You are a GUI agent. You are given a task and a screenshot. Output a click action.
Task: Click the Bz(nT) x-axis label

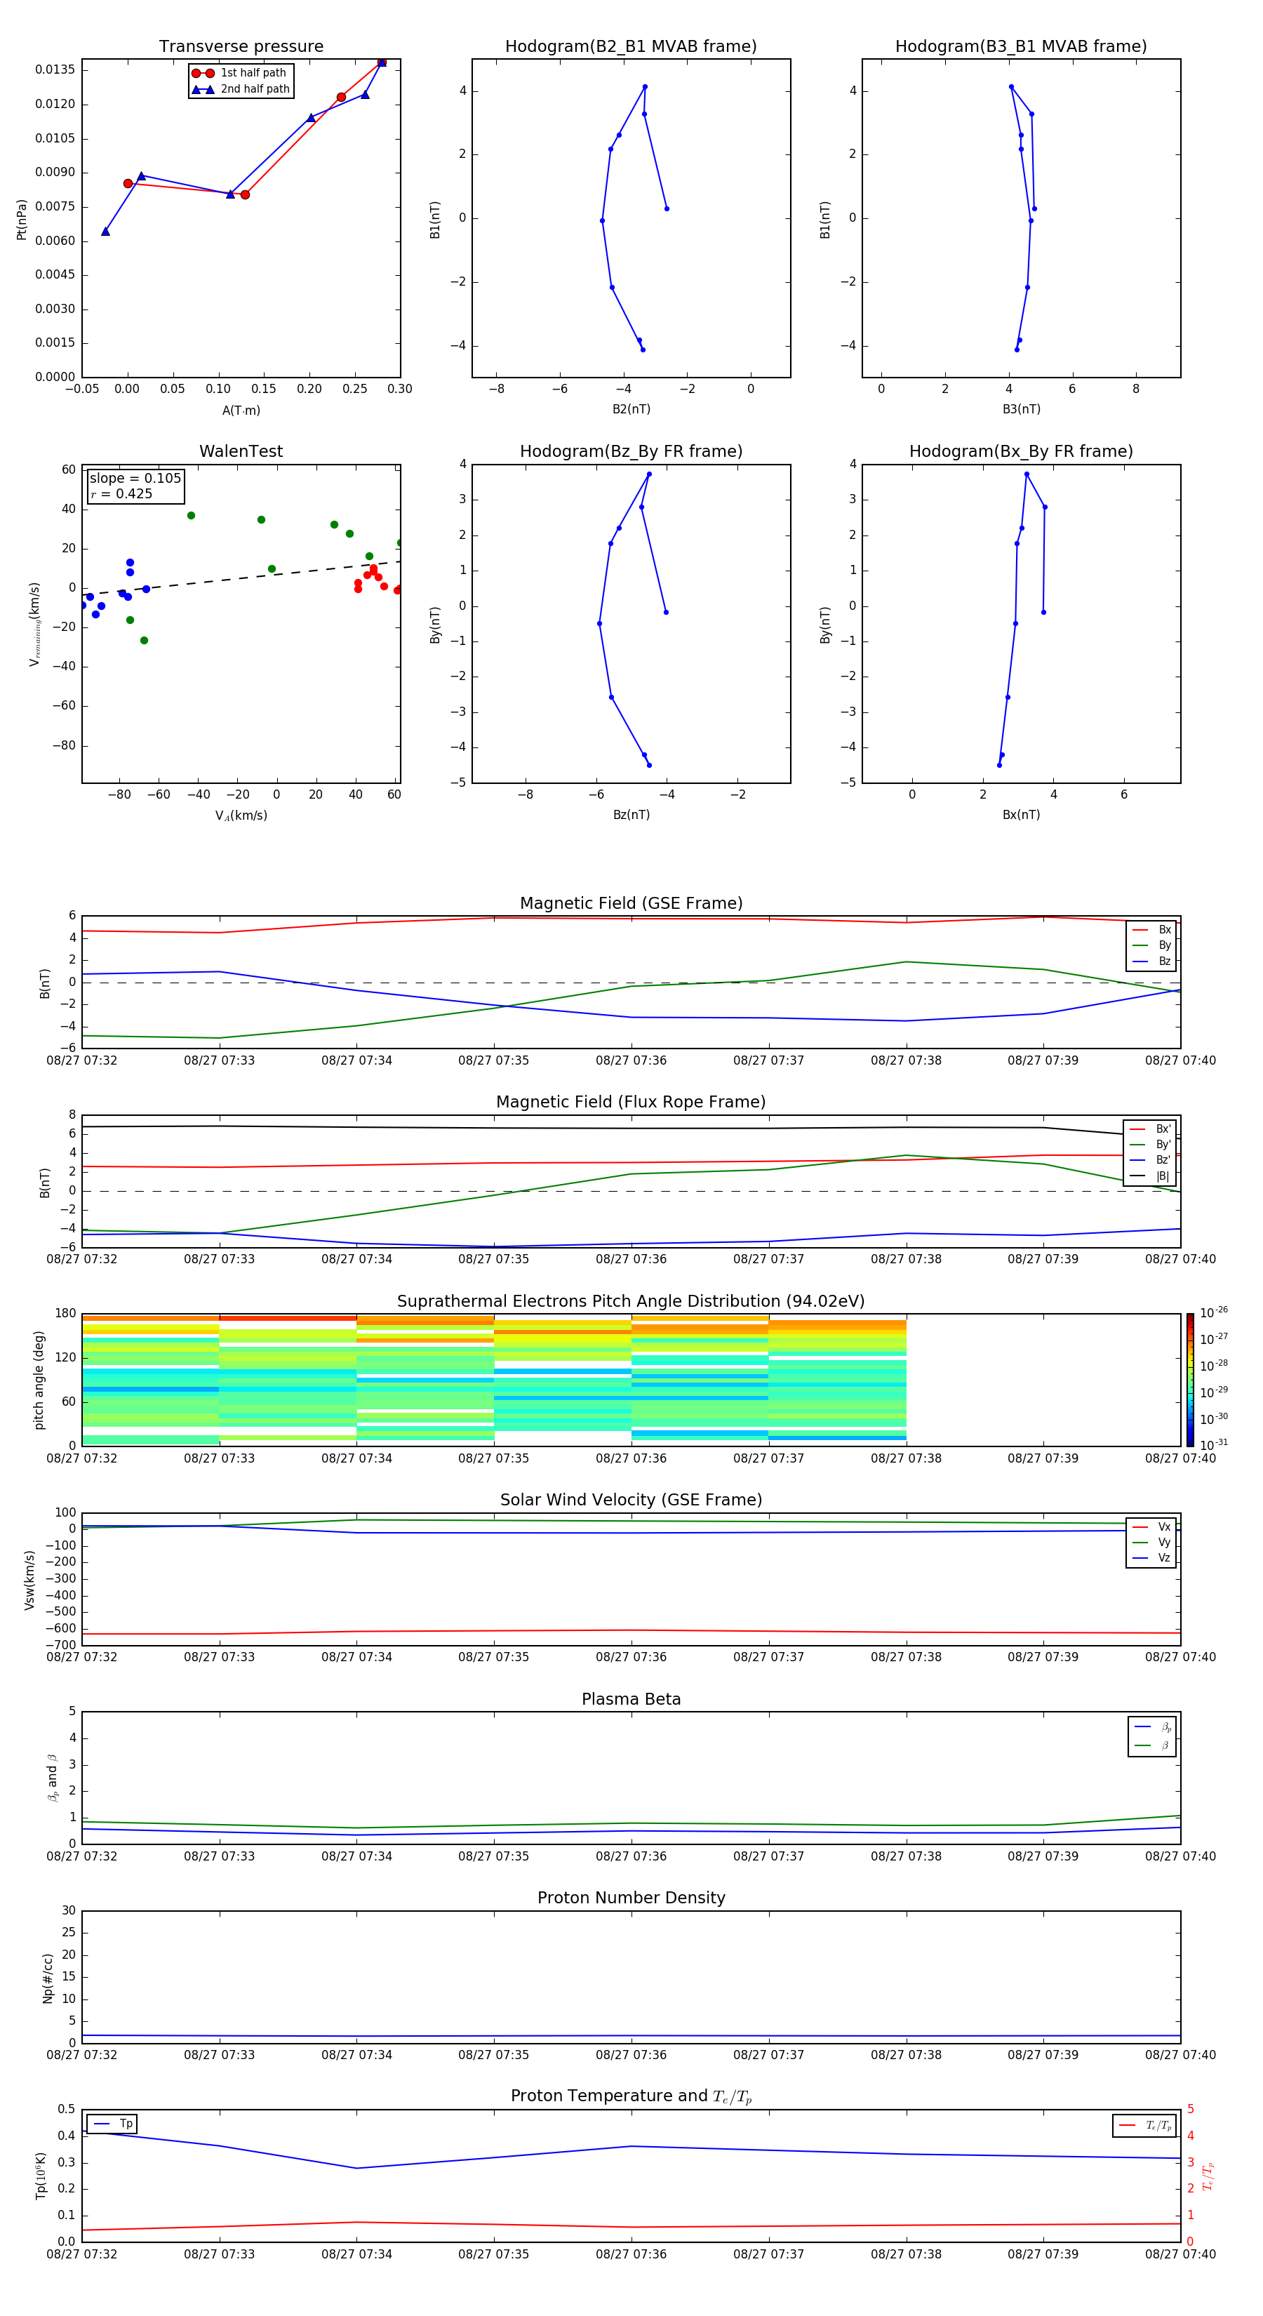click(x=631, y=816)
